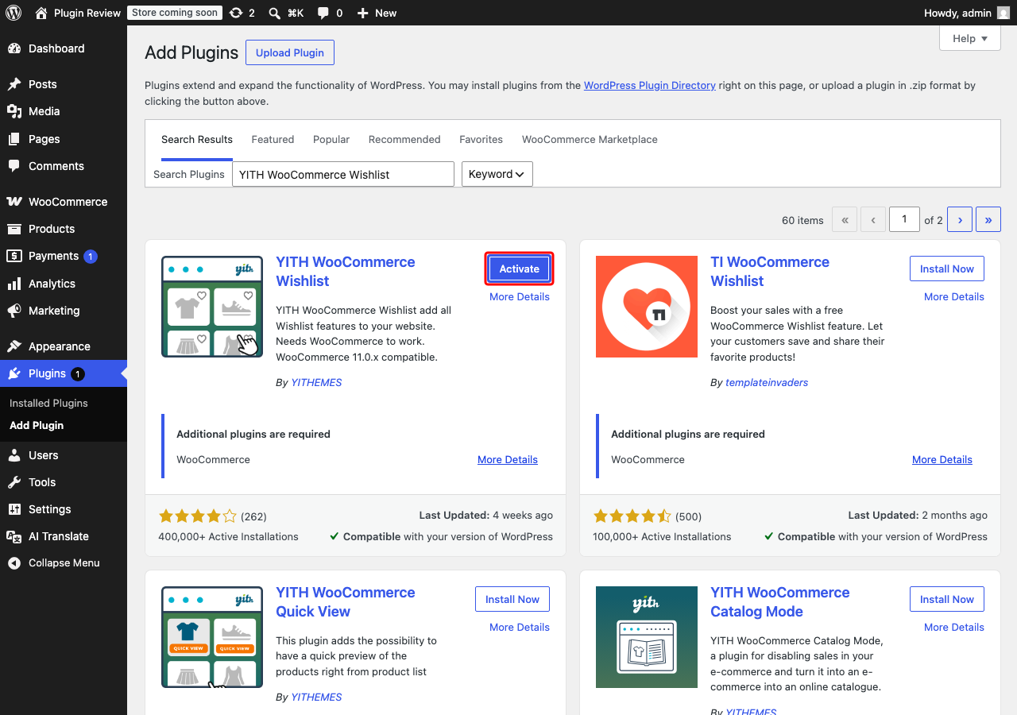Open More Details under Activate button
The width and height of the screenshot is (1017, 715).
point(520,296)
